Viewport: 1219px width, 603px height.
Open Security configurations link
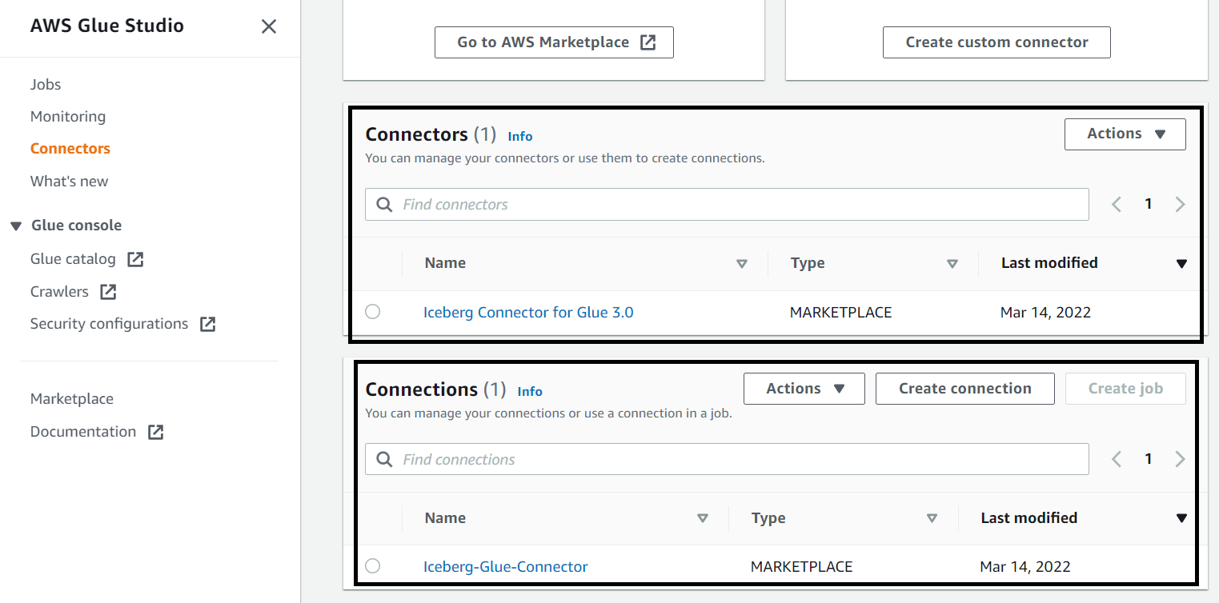click(x=109, y=324)
